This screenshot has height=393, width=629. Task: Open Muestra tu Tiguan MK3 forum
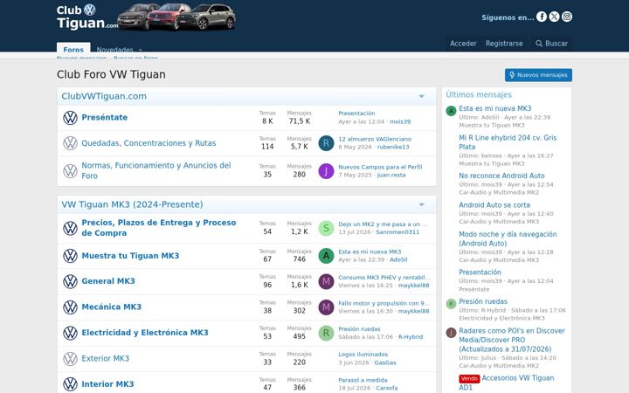click(130, 256)
